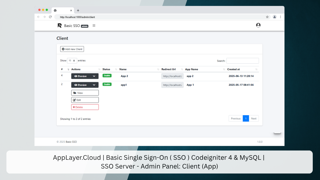320x180 pixels.
Task: Choose Edit from the actions menu
Action: click(x=85, y=100)
